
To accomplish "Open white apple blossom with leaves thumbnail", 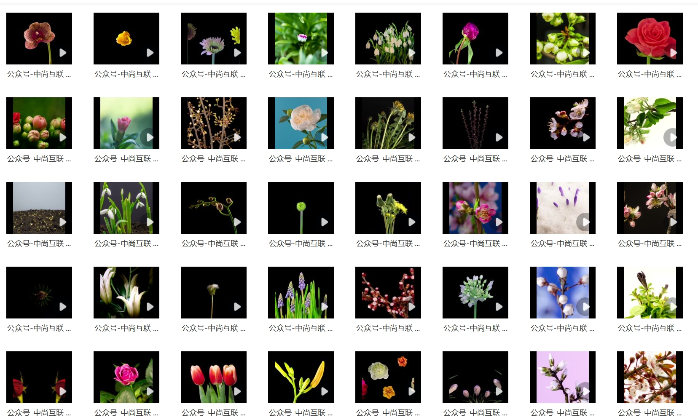I will point(650,123).
